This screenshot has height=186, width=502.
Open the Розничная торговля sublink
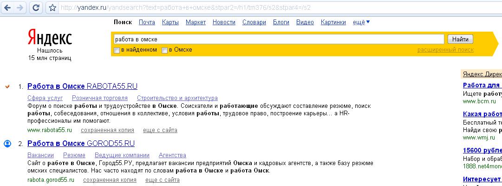[99, 98]
